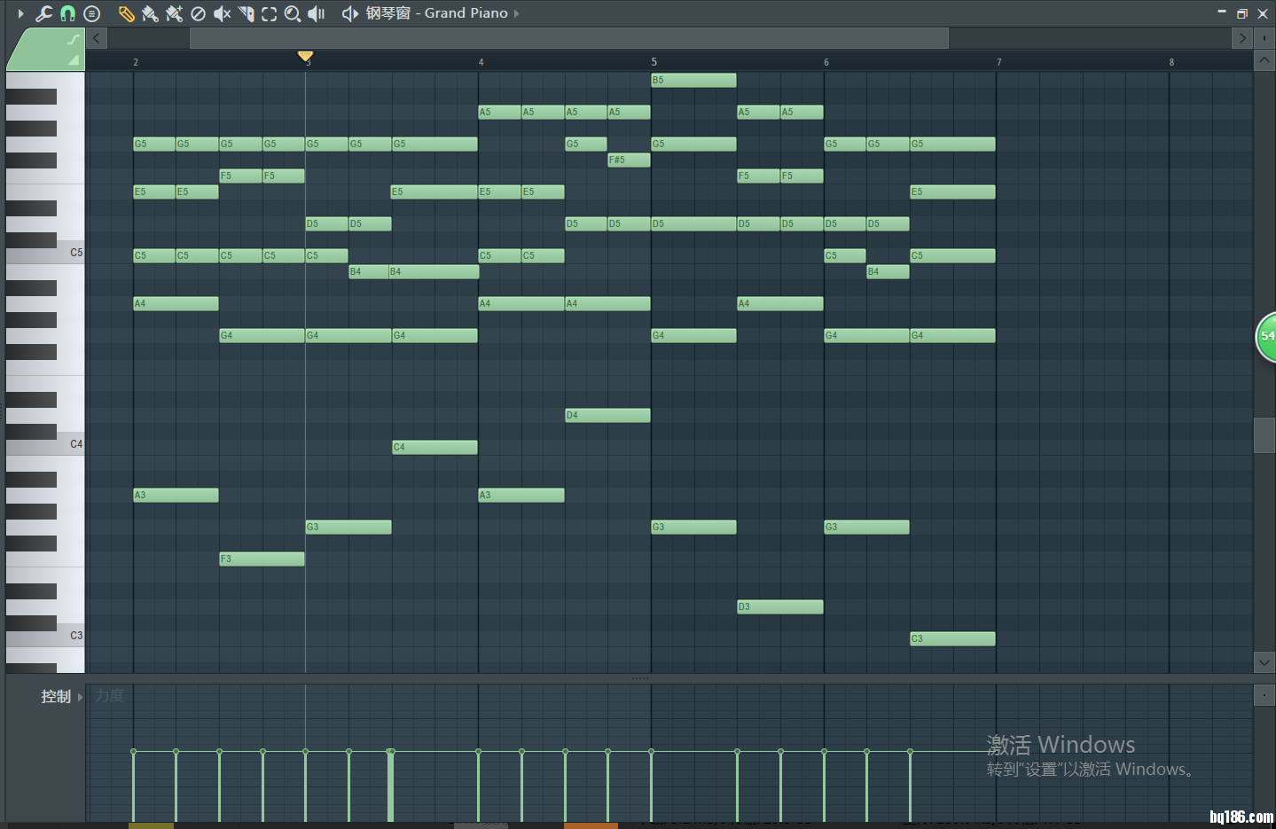Open the stamp chord tool
Image resolution: width=1276 pixels, height=829 pixels.
[91, 13]
